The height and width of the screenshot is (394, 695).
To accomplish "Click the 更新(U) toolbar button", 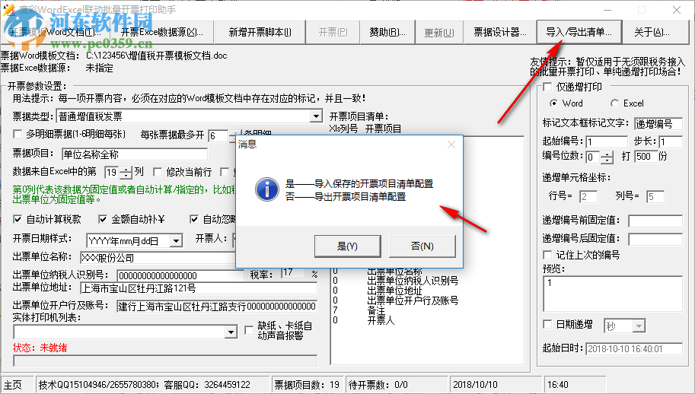I will click(x=439, y=32).
